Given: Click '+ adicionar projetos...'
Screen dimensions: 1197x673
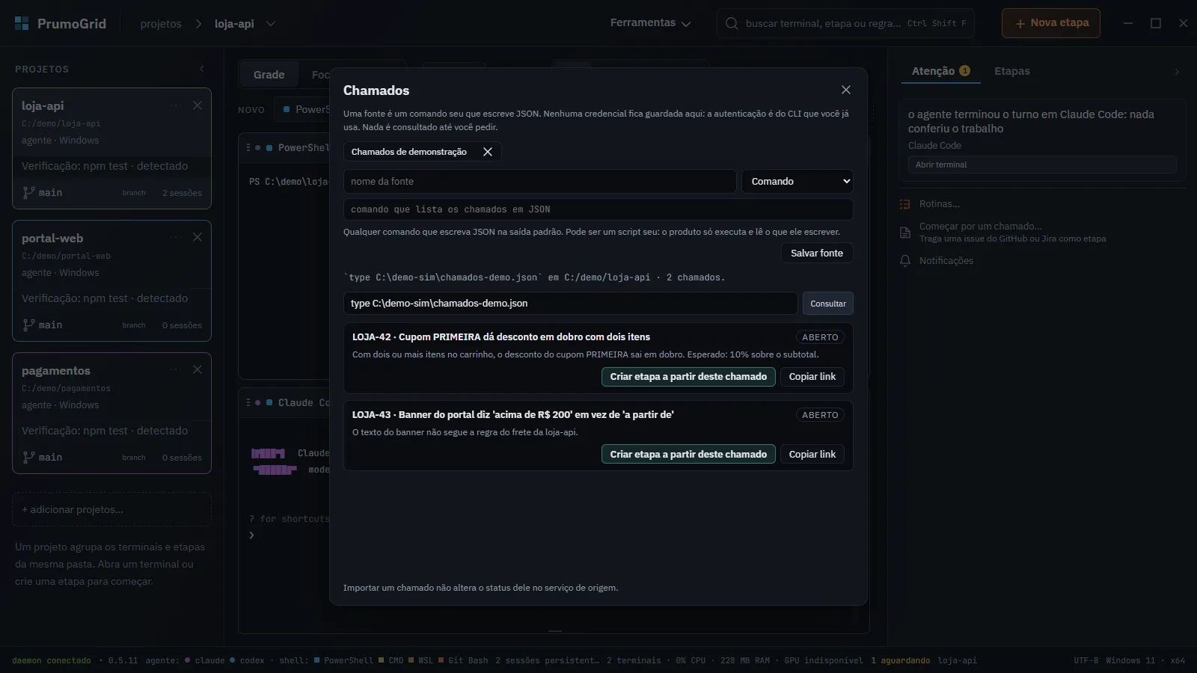Looking at the screenshot, I should [x=111, y=509].
